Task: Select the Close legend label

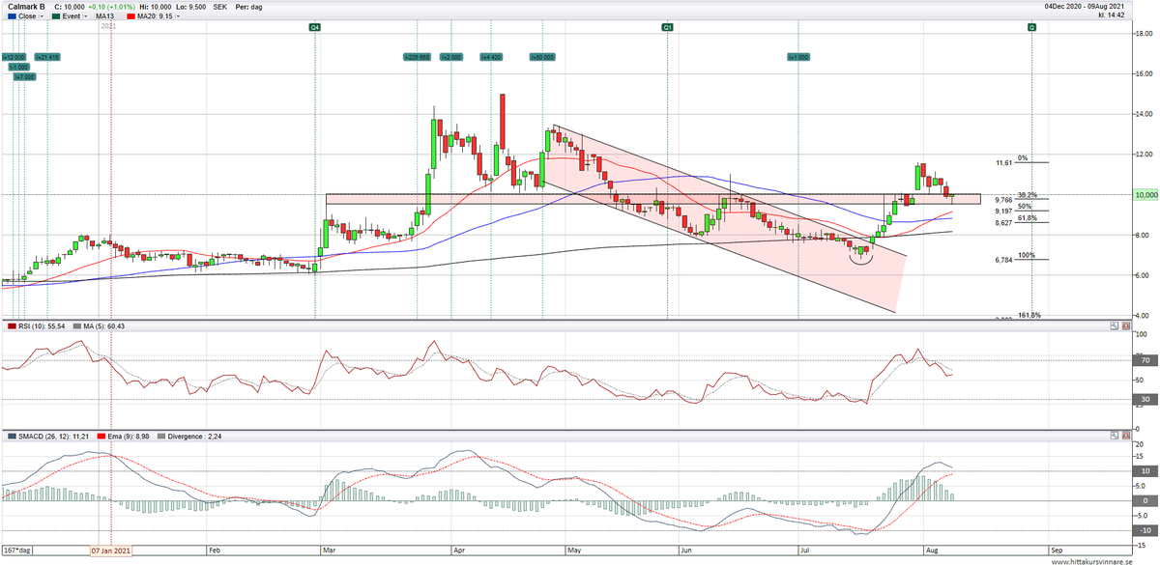Action: (27, 16)
